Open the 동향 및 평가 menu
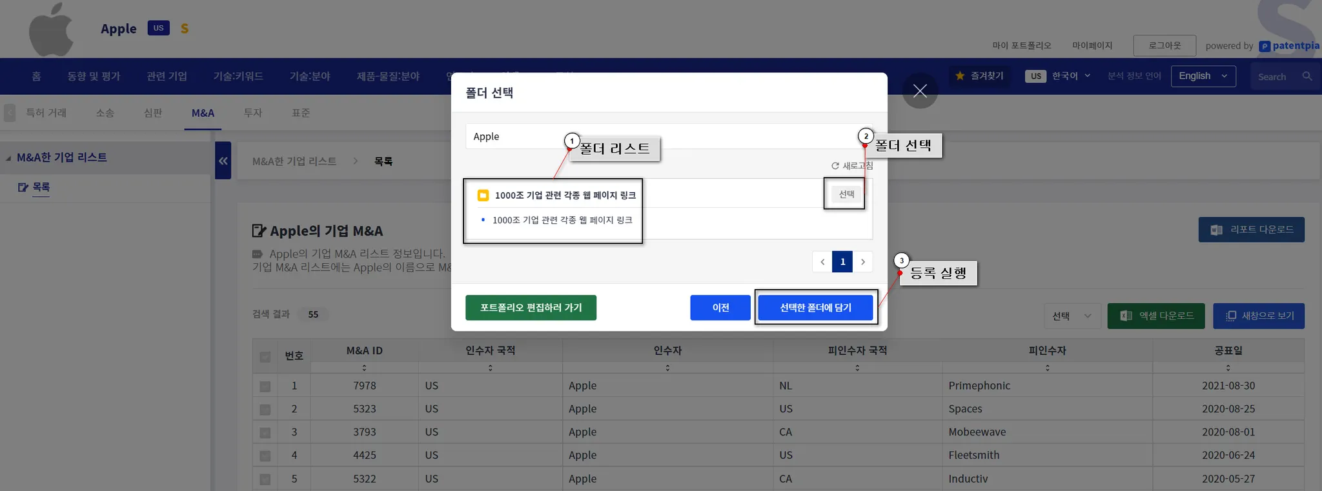 tap(94, 76)
